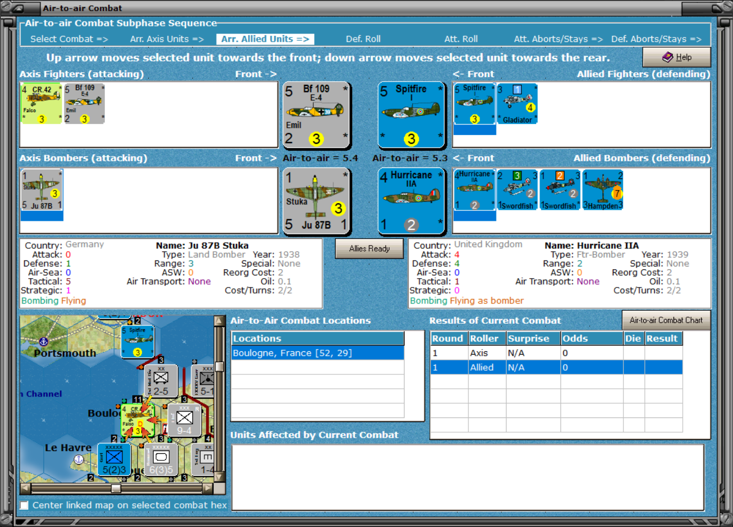This screenshot has height=527, width=733.
Task: Go to Arr. Axis Units subphase
Action: pyautogui.click(x=167, y=39)
